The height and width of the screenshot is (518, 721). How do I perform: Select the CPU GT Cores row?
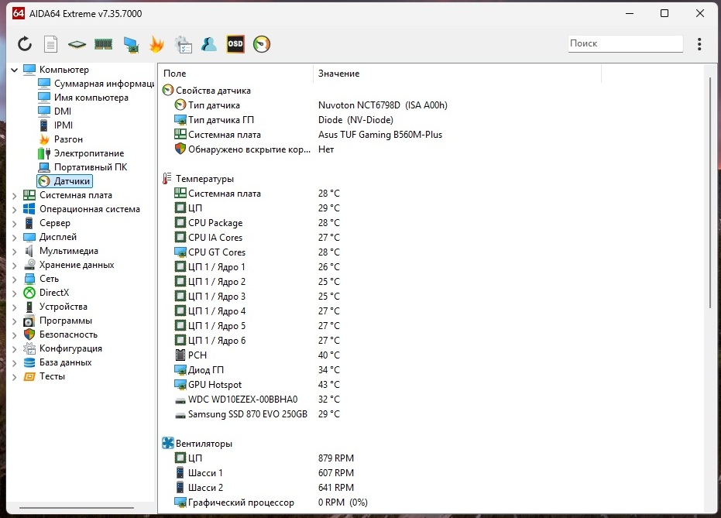pos(256,252)
